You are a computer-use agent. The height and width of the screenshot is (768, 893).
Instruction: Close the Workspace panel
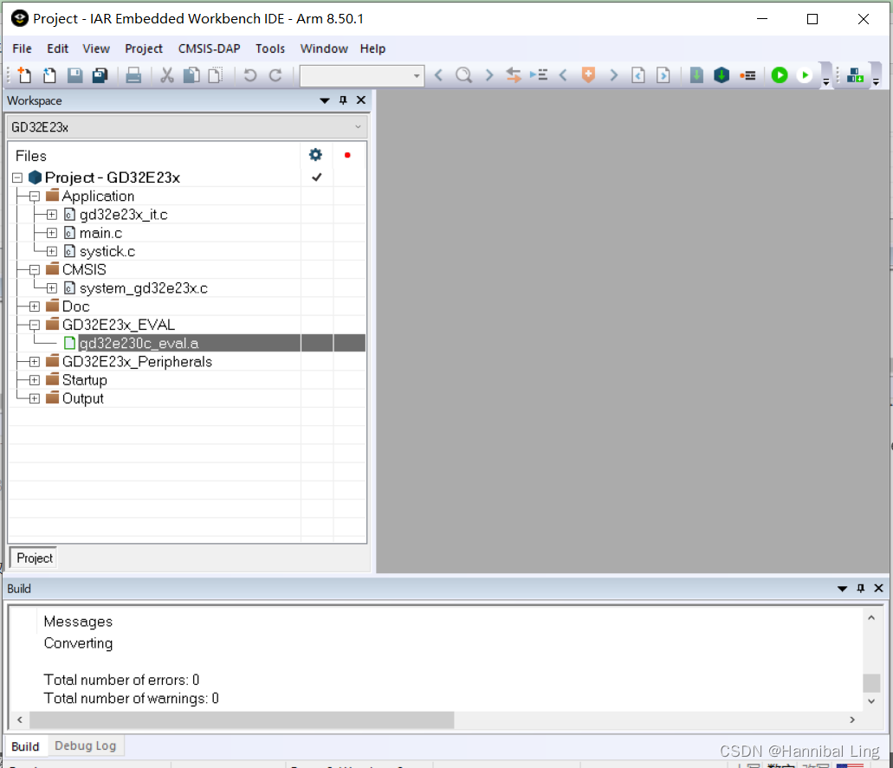click(361, 100)
